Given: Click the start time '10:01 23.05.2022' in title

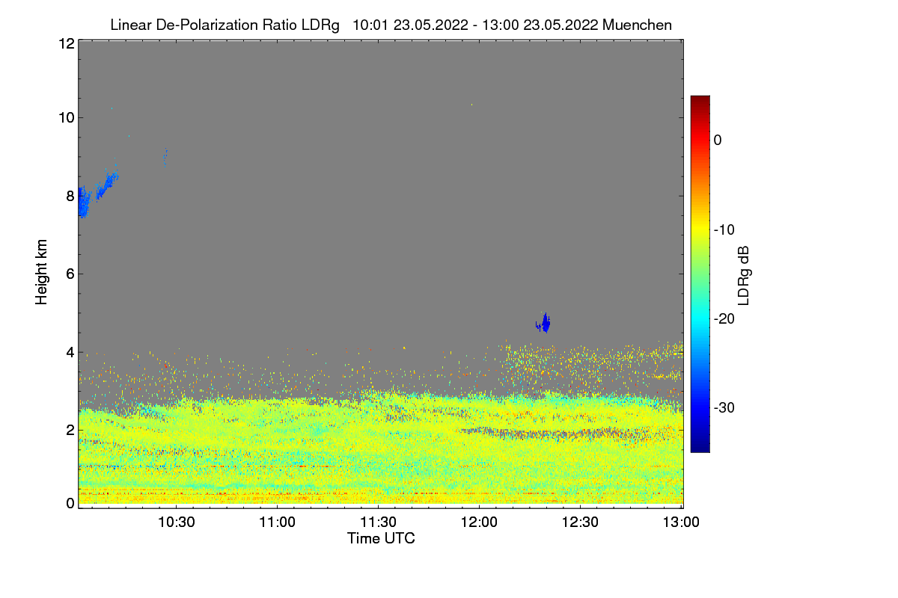Looking at the screenshot, I should pyautogui.click(x=411, y=25).
